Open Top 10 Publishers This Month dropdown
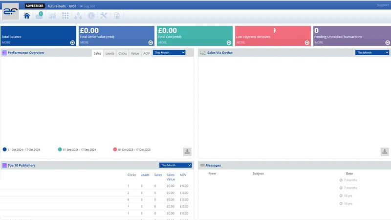This screenshot has width=391, height=220. 175,165
